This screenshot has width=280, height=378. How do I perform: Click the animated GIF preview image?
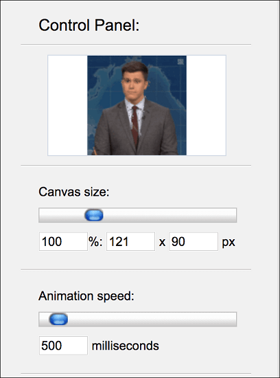pos(137,105)
